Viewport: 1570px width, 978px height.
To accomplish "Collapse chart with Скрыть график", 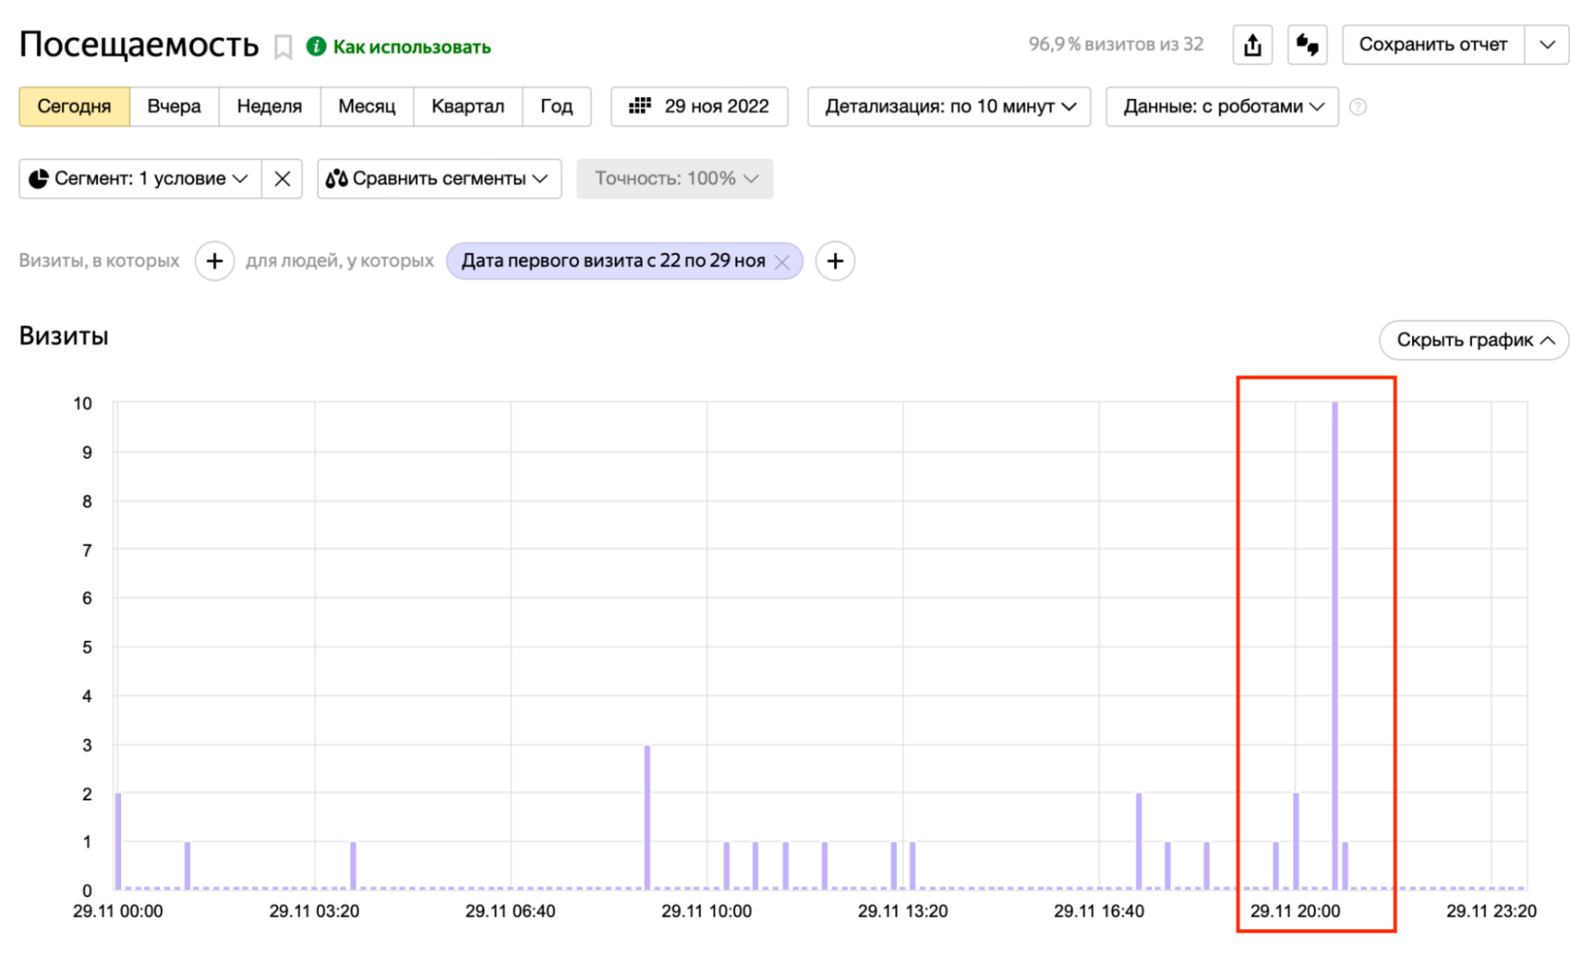I will pyautogui.click(x=1474, y=340).
